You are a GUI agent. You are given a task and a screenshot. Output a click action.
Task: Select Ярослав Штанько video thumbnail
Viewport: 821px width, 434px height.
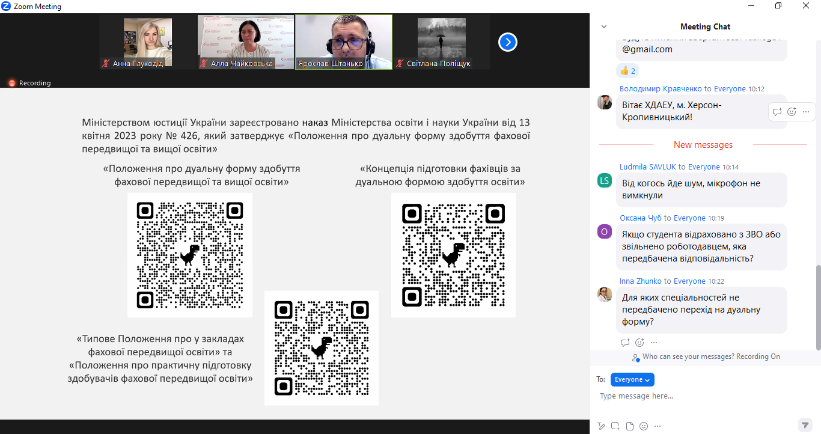click(x=344, y=42)
